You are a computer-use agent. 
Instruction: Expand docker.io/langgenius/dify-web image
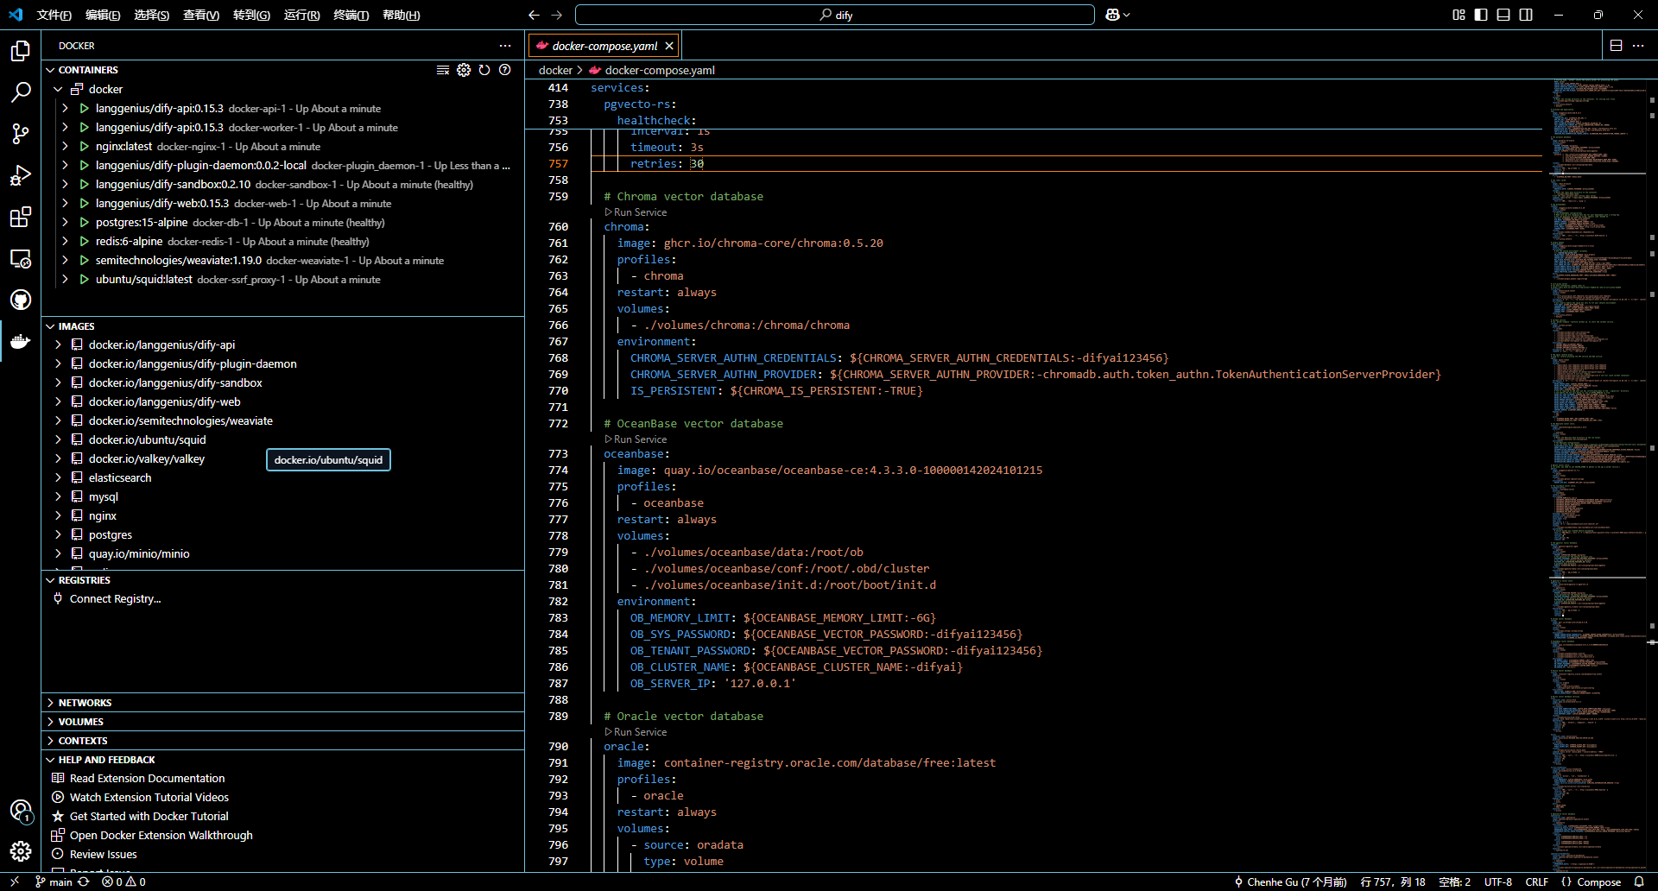coord(58,401)
